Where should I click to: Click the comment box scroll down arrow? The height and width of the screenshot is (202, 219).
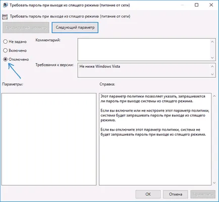click(212, 58)
